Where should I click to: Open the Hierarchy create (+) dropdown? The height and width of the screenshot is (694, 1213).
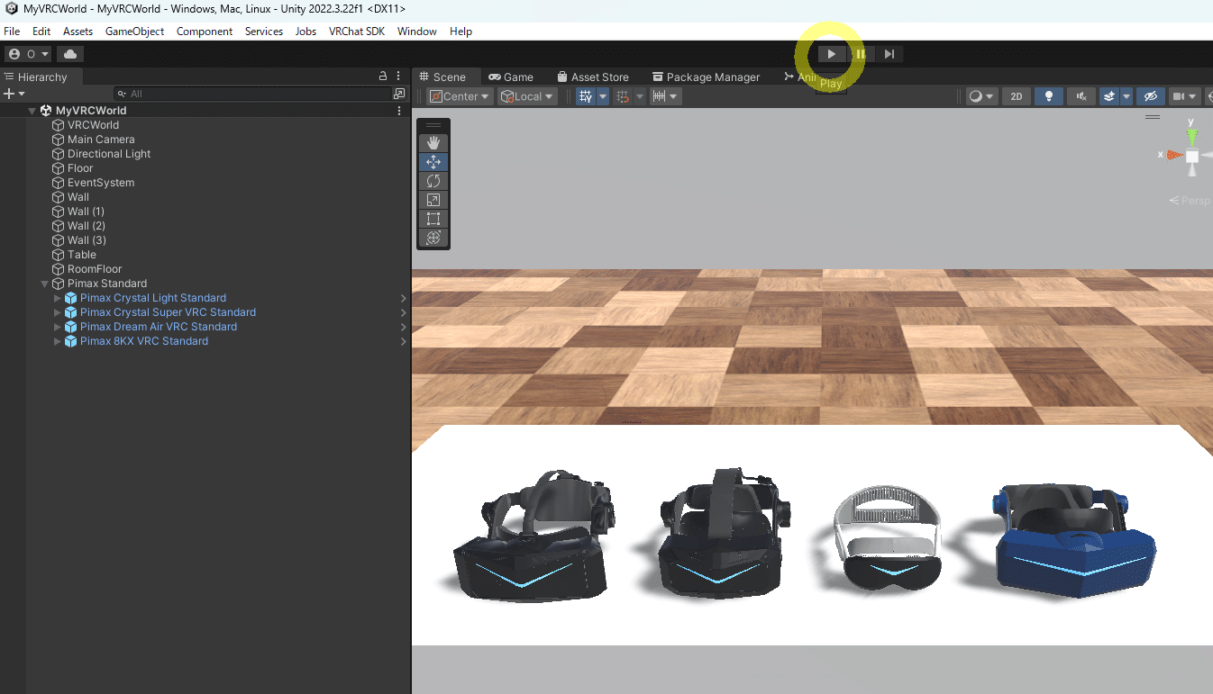[14, 94]
